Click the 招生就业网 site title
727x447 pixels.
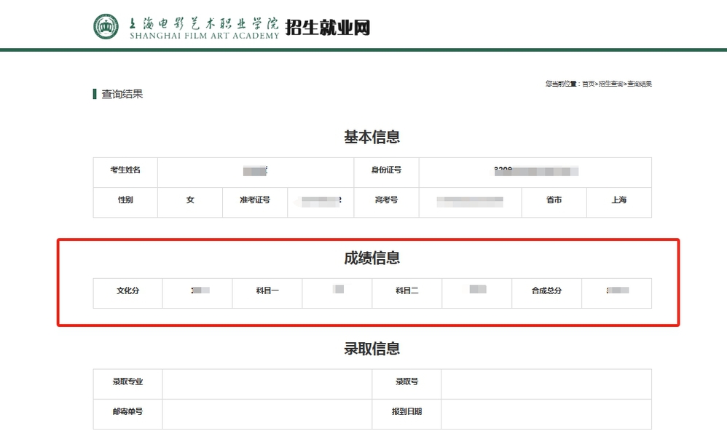pos(327,28)
